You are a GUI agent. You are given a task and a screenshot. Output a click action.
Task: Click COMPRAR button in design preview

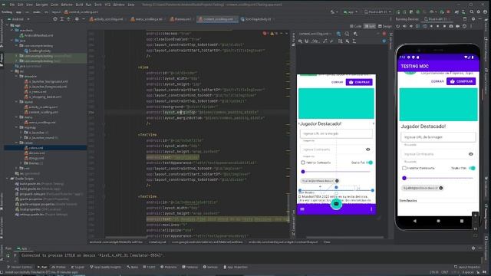(x=359, y=82)
